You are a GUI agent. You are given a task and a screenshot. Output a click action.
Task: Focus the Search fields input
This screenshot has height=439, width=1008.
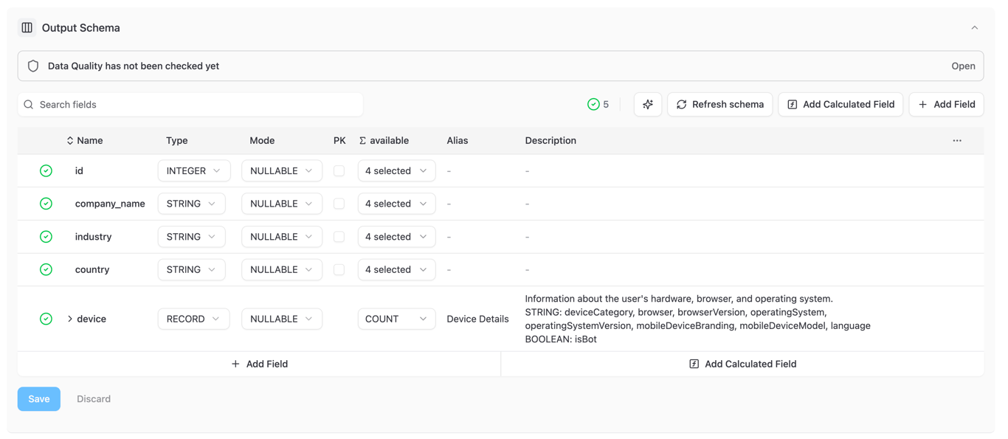190,105
